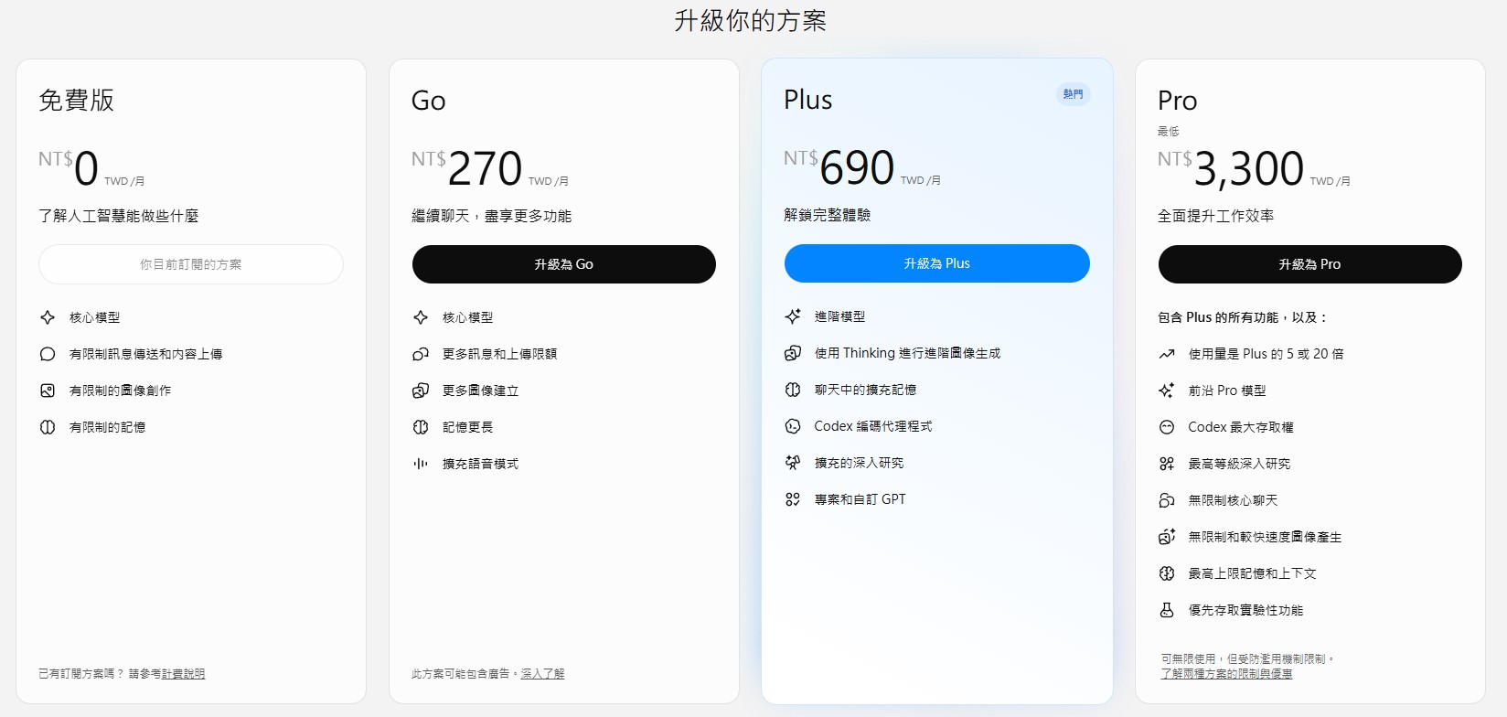Viewport: 1507px width, 717px height.
Task: Open the 計費說明 link
Action: [183, 674]
